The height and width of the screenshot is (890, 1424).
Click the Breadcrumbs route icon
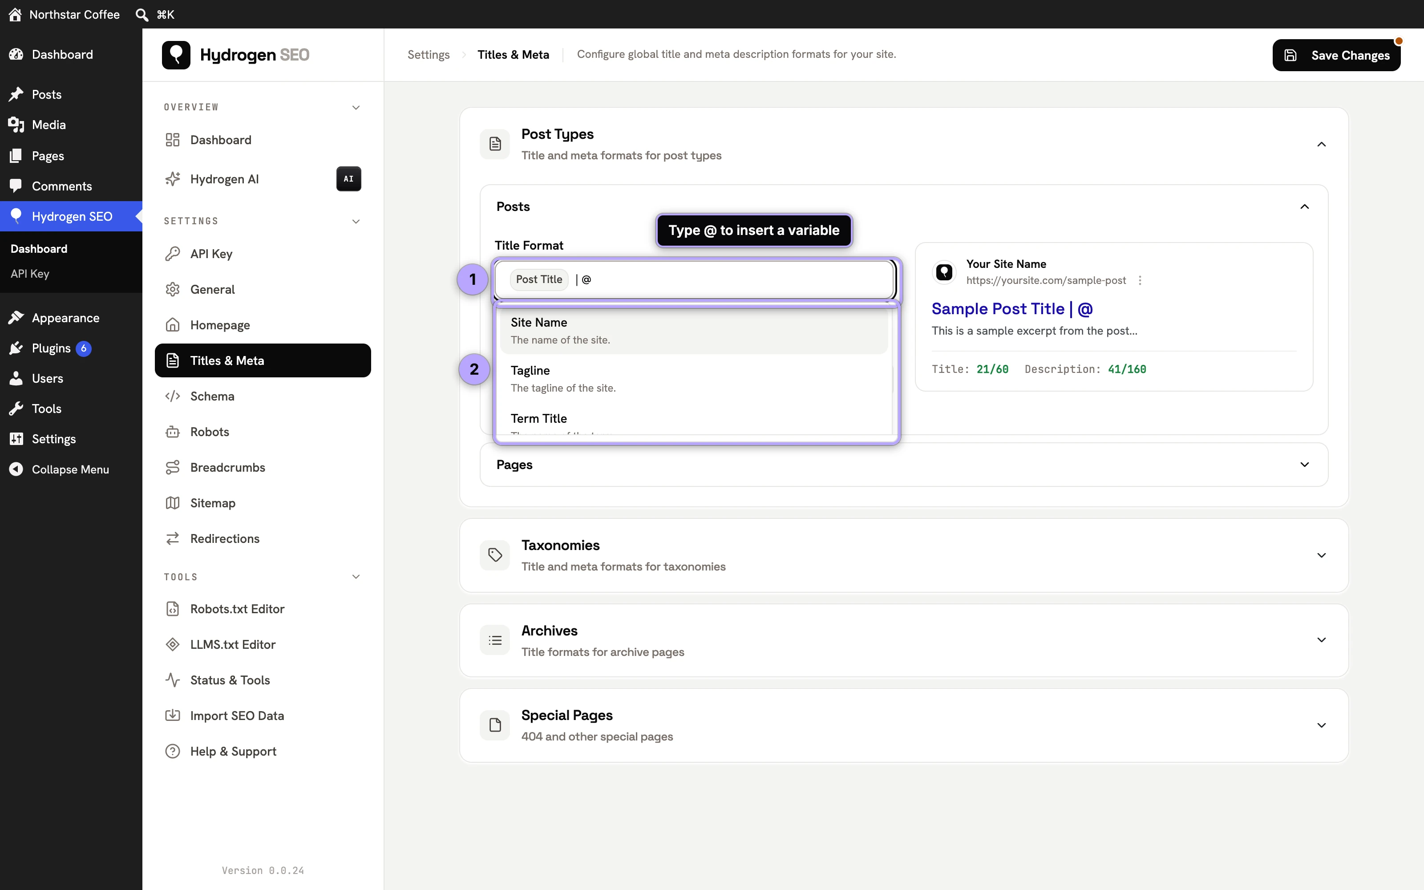172,467
